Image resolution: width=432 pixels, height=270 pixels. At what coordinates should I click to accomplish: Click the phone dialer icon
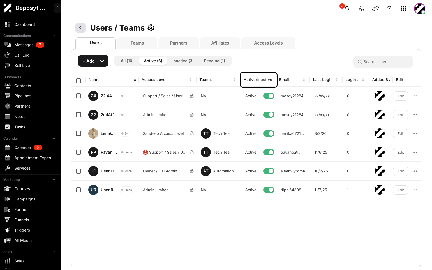pyautogui.click(x=361, y=9)
